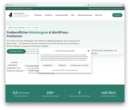Click the people icon beside Ein Ansprechpartner

click(25, 66)
